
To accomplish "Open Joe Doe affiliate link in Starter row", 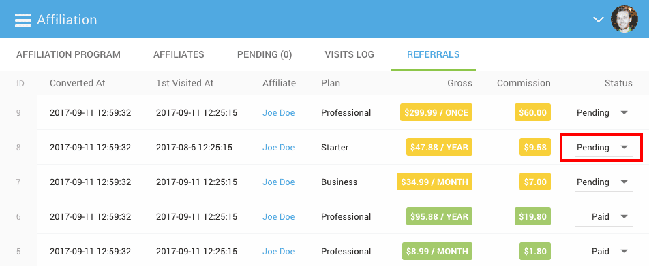I will coord(279,148).
